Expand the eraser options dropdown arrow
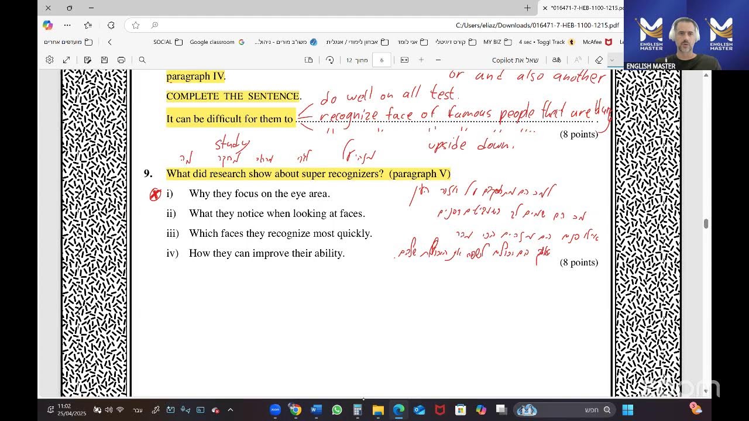749x421 pixels. click(x=611, y=60)
